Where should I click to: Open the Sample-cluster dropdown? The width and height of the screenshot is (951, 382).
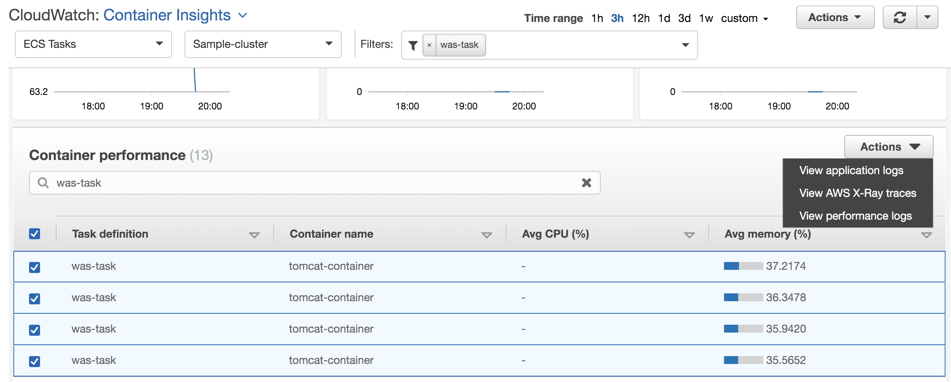[x=263, y=44]
